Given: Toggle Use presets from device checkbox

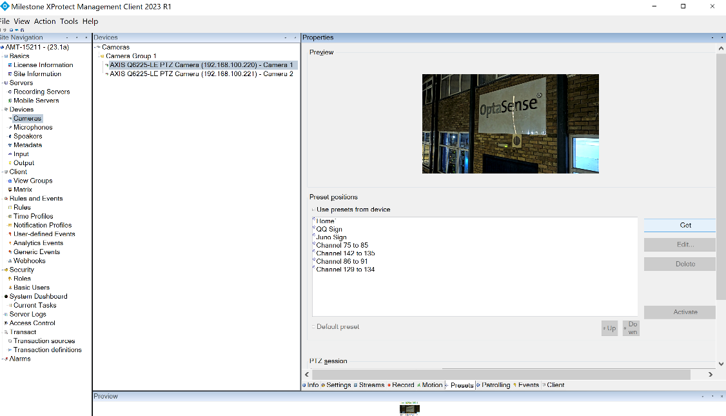Looking at the screenshot, I should pos(313,210).
